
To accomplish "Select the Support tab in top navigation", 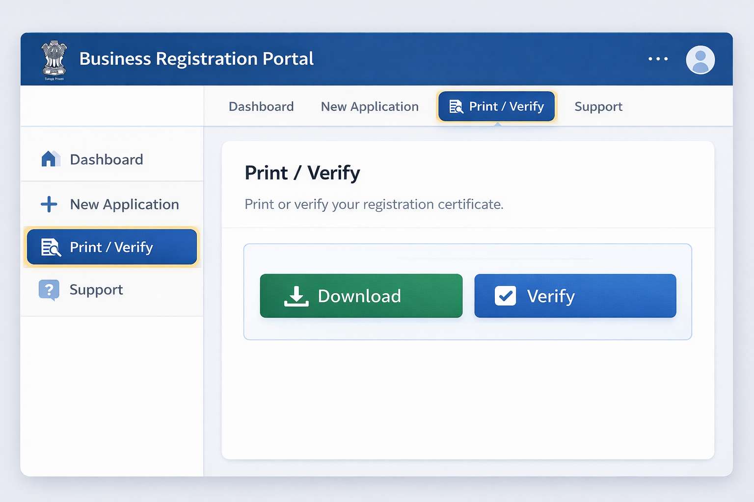I will tap(598, 106).
